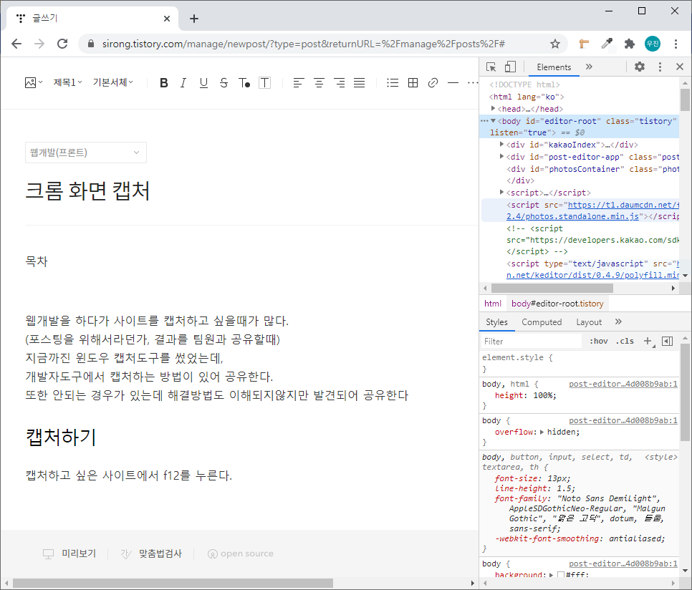692x590 pixels.
Task: Select body#editor-root.tistory breadcrumb
Action: coord(557,304)
